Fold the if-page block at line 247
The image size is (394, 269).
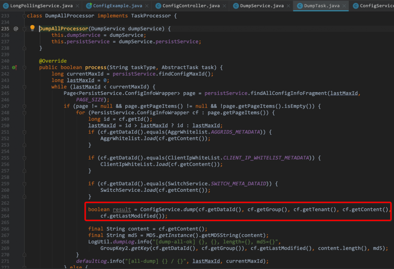tap(24, 106)
